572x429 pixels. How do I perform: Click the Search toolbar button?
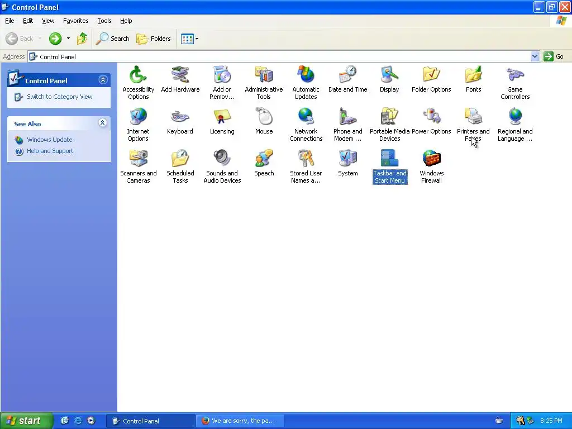pyautogui.click(x=113, y=39)
